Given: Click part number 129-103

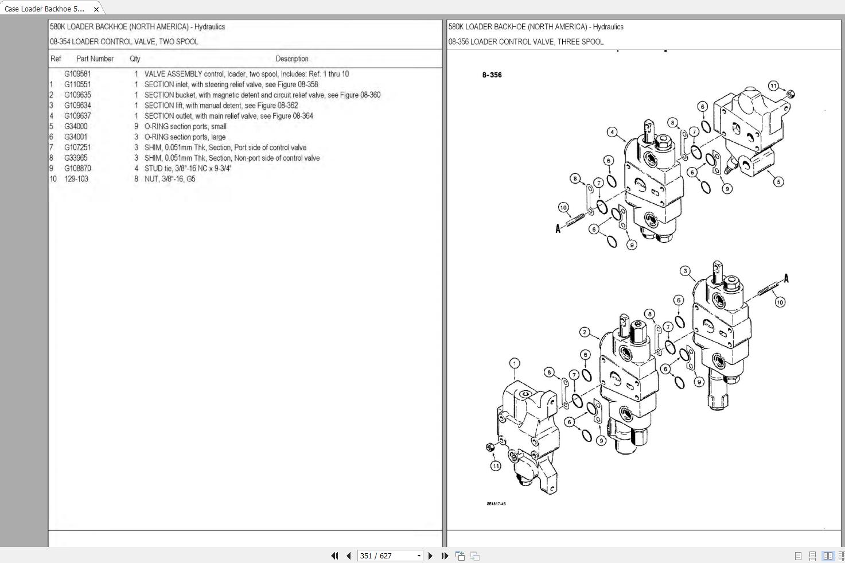Looking at the screenshot, I should [x=76, y=179].
